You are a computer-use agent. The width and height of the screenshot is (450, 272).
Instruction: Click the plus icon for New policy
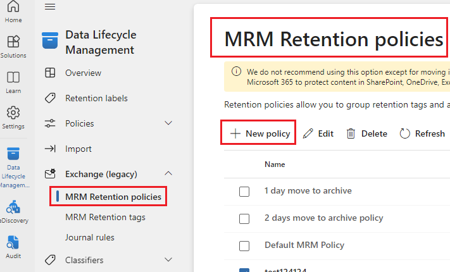pos(235,133)
